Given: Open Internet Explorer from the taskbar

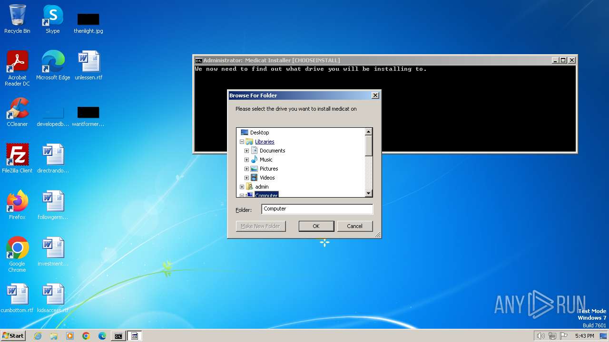Looking at the screenshot, I should (38, 336).
